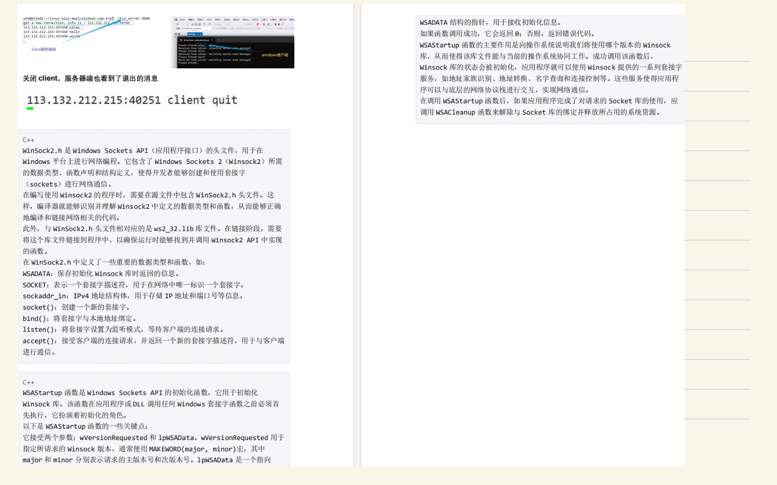Click the Break All pause icon
777x485 pixels.
coord(276,24)
